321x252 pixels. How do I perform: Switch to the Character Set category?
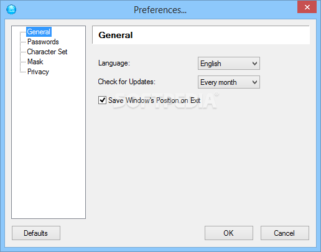point(47,52)
